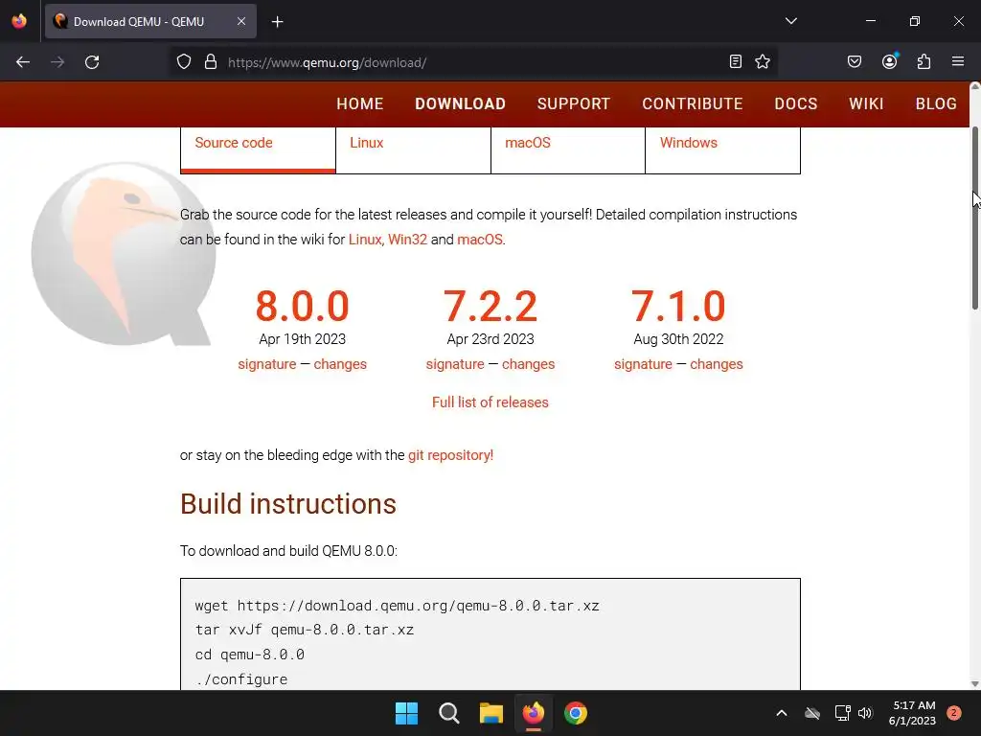Open Win32 compilation wiki link
This screenshot has height=736, width=981.
tap(407, 240)
